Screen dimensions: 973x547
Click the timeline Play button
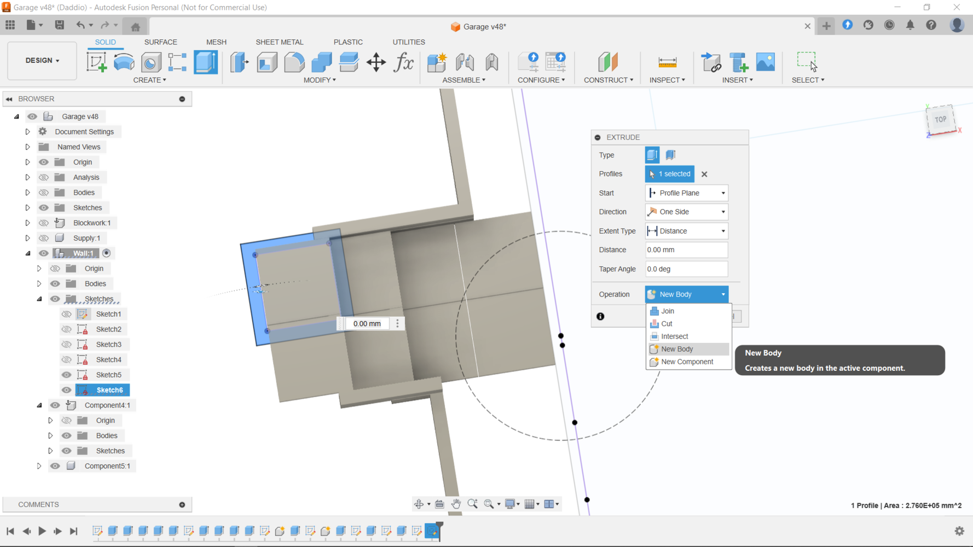point(42,531)
